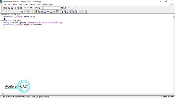Click the Complete Word toolbar icon

[x=31, y=8]
